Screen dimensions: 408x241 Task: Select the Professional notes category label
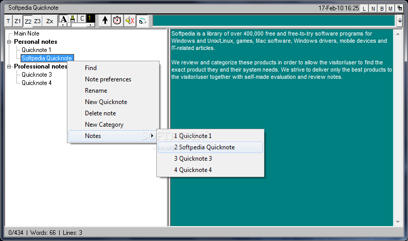41,66
